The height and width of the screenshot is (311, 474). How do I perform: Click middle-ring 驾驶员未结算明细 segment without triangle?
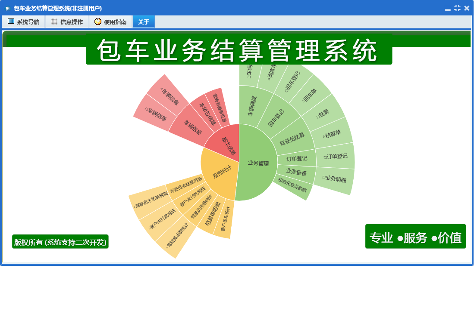coord(185,185)
